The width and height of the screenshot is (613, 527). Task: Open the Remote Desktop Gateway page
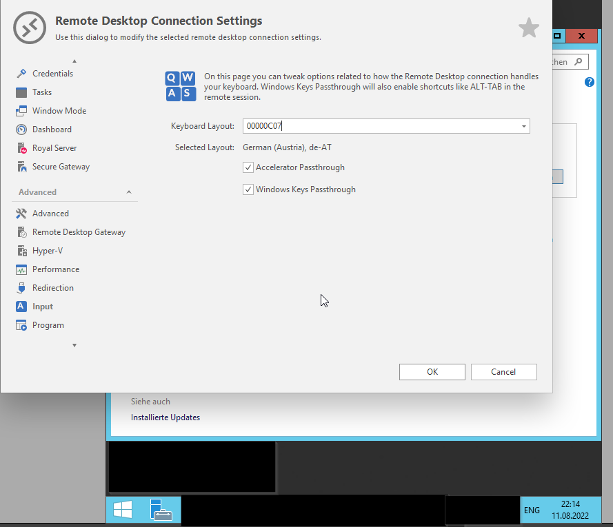click(79, 232)
